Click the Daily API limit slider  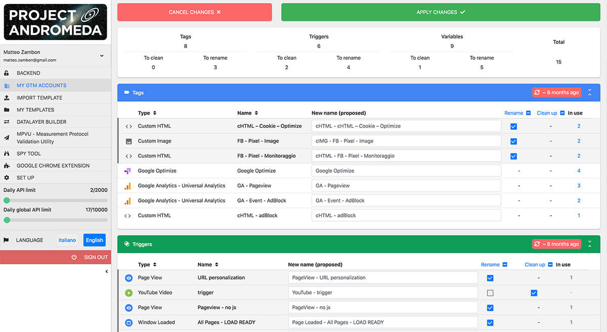(x=55, y=201)
